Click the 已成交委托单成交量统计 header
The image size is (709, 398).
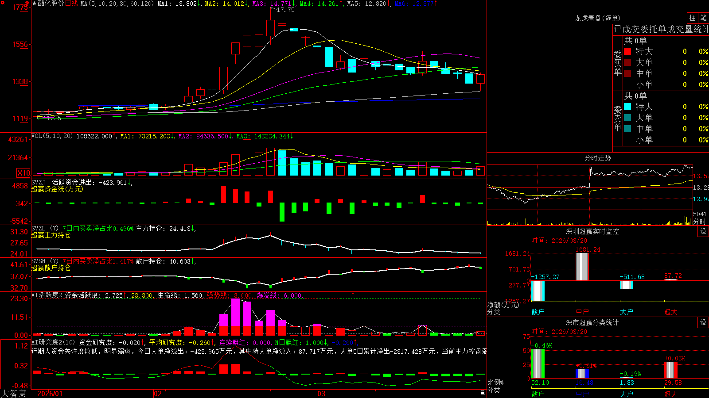661,29
